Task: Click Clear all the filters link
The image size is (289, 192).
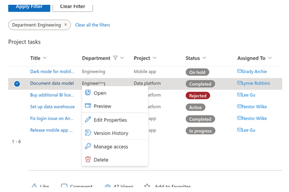Action: (x=92, y=25)
